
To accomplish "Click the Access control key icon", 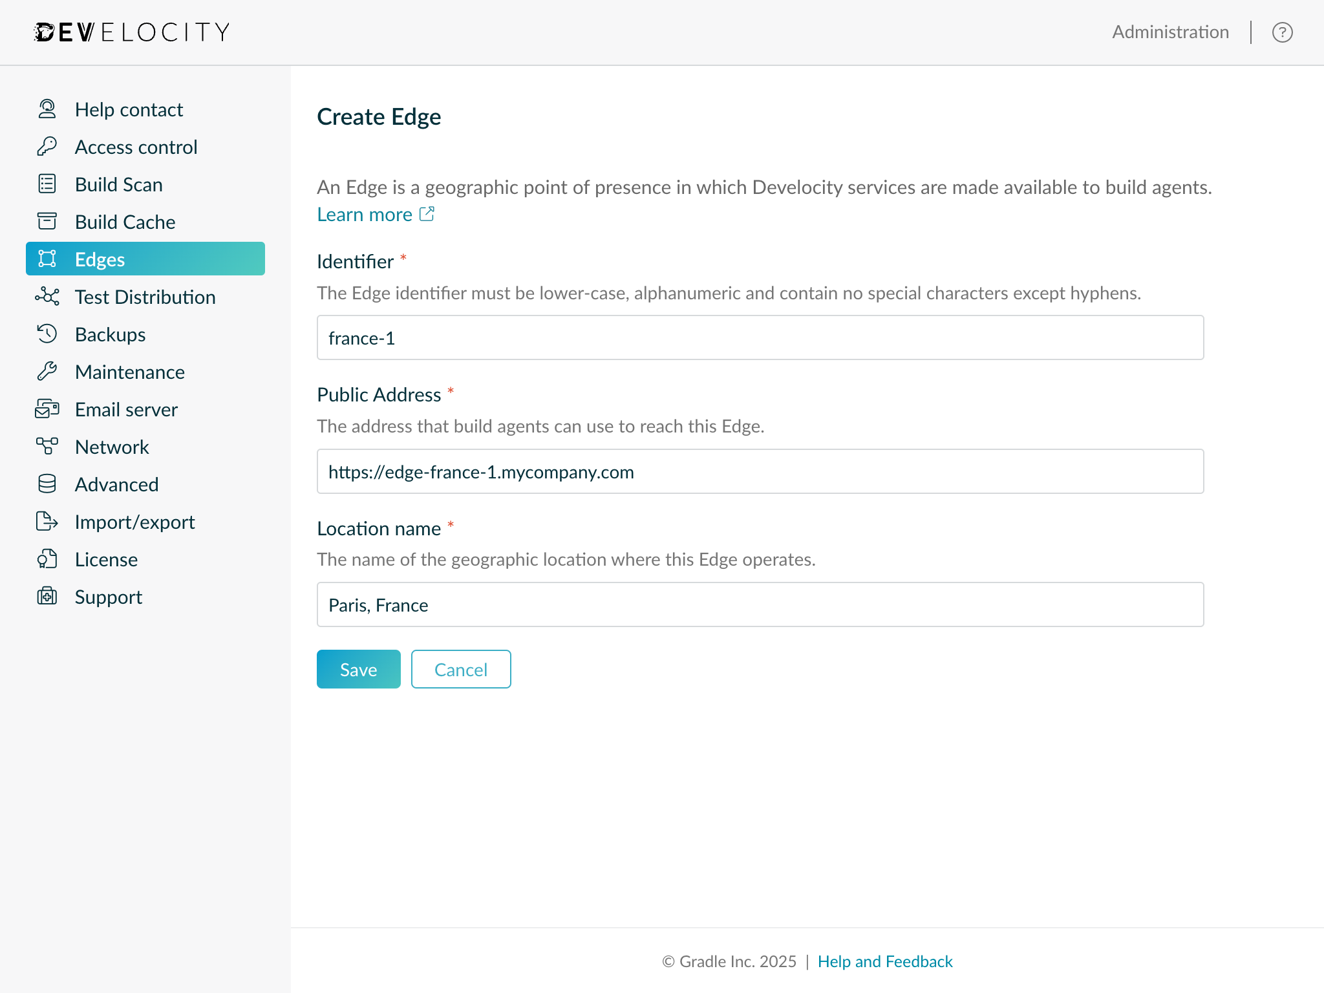I will tap(47, 147).
